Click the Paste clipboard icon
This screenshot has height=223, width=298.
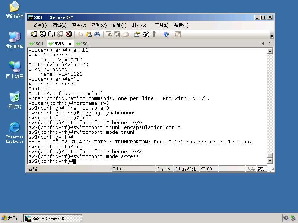click(x=89, y=34)
